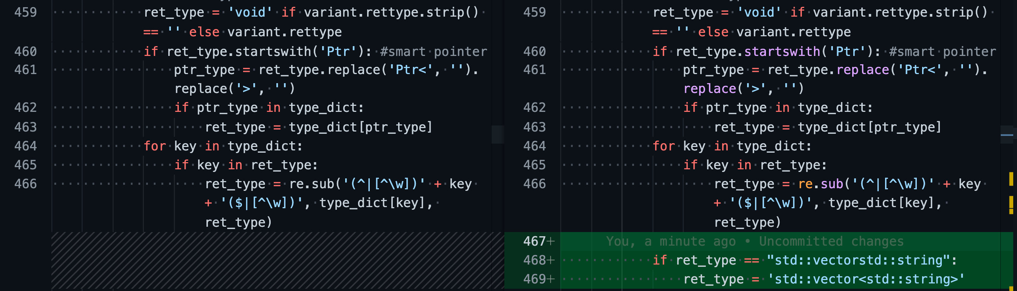Click topmost yellow marker in right overview ruler
This screenshot has height=291, width=1017.
[x=1011, y=178]
